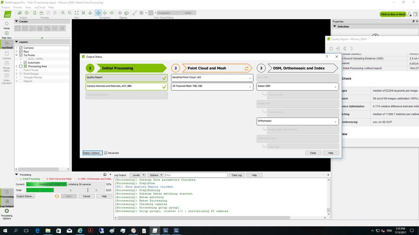Open the Levels dropdown in Log Output
Image resolution: width=419 pixels, height=235 pixels.
click(x=138, y=175)
